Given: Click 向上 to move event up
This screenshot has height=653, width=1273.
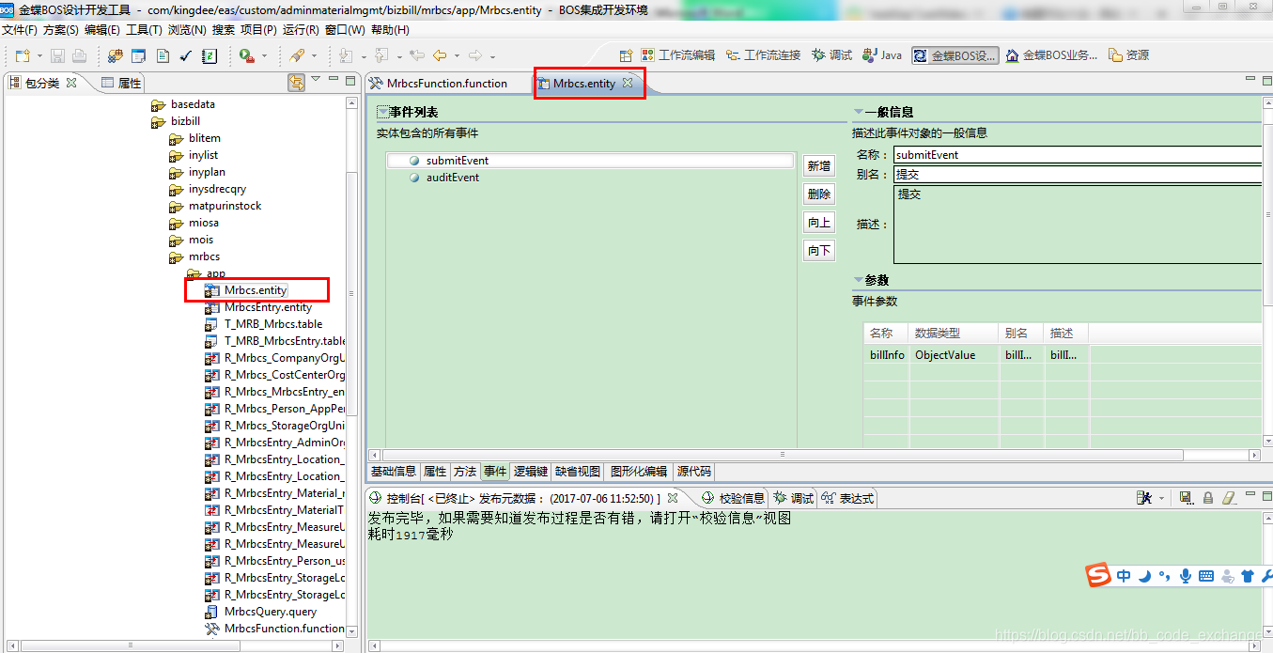Looking at the screenshot, I should [819, 223].
